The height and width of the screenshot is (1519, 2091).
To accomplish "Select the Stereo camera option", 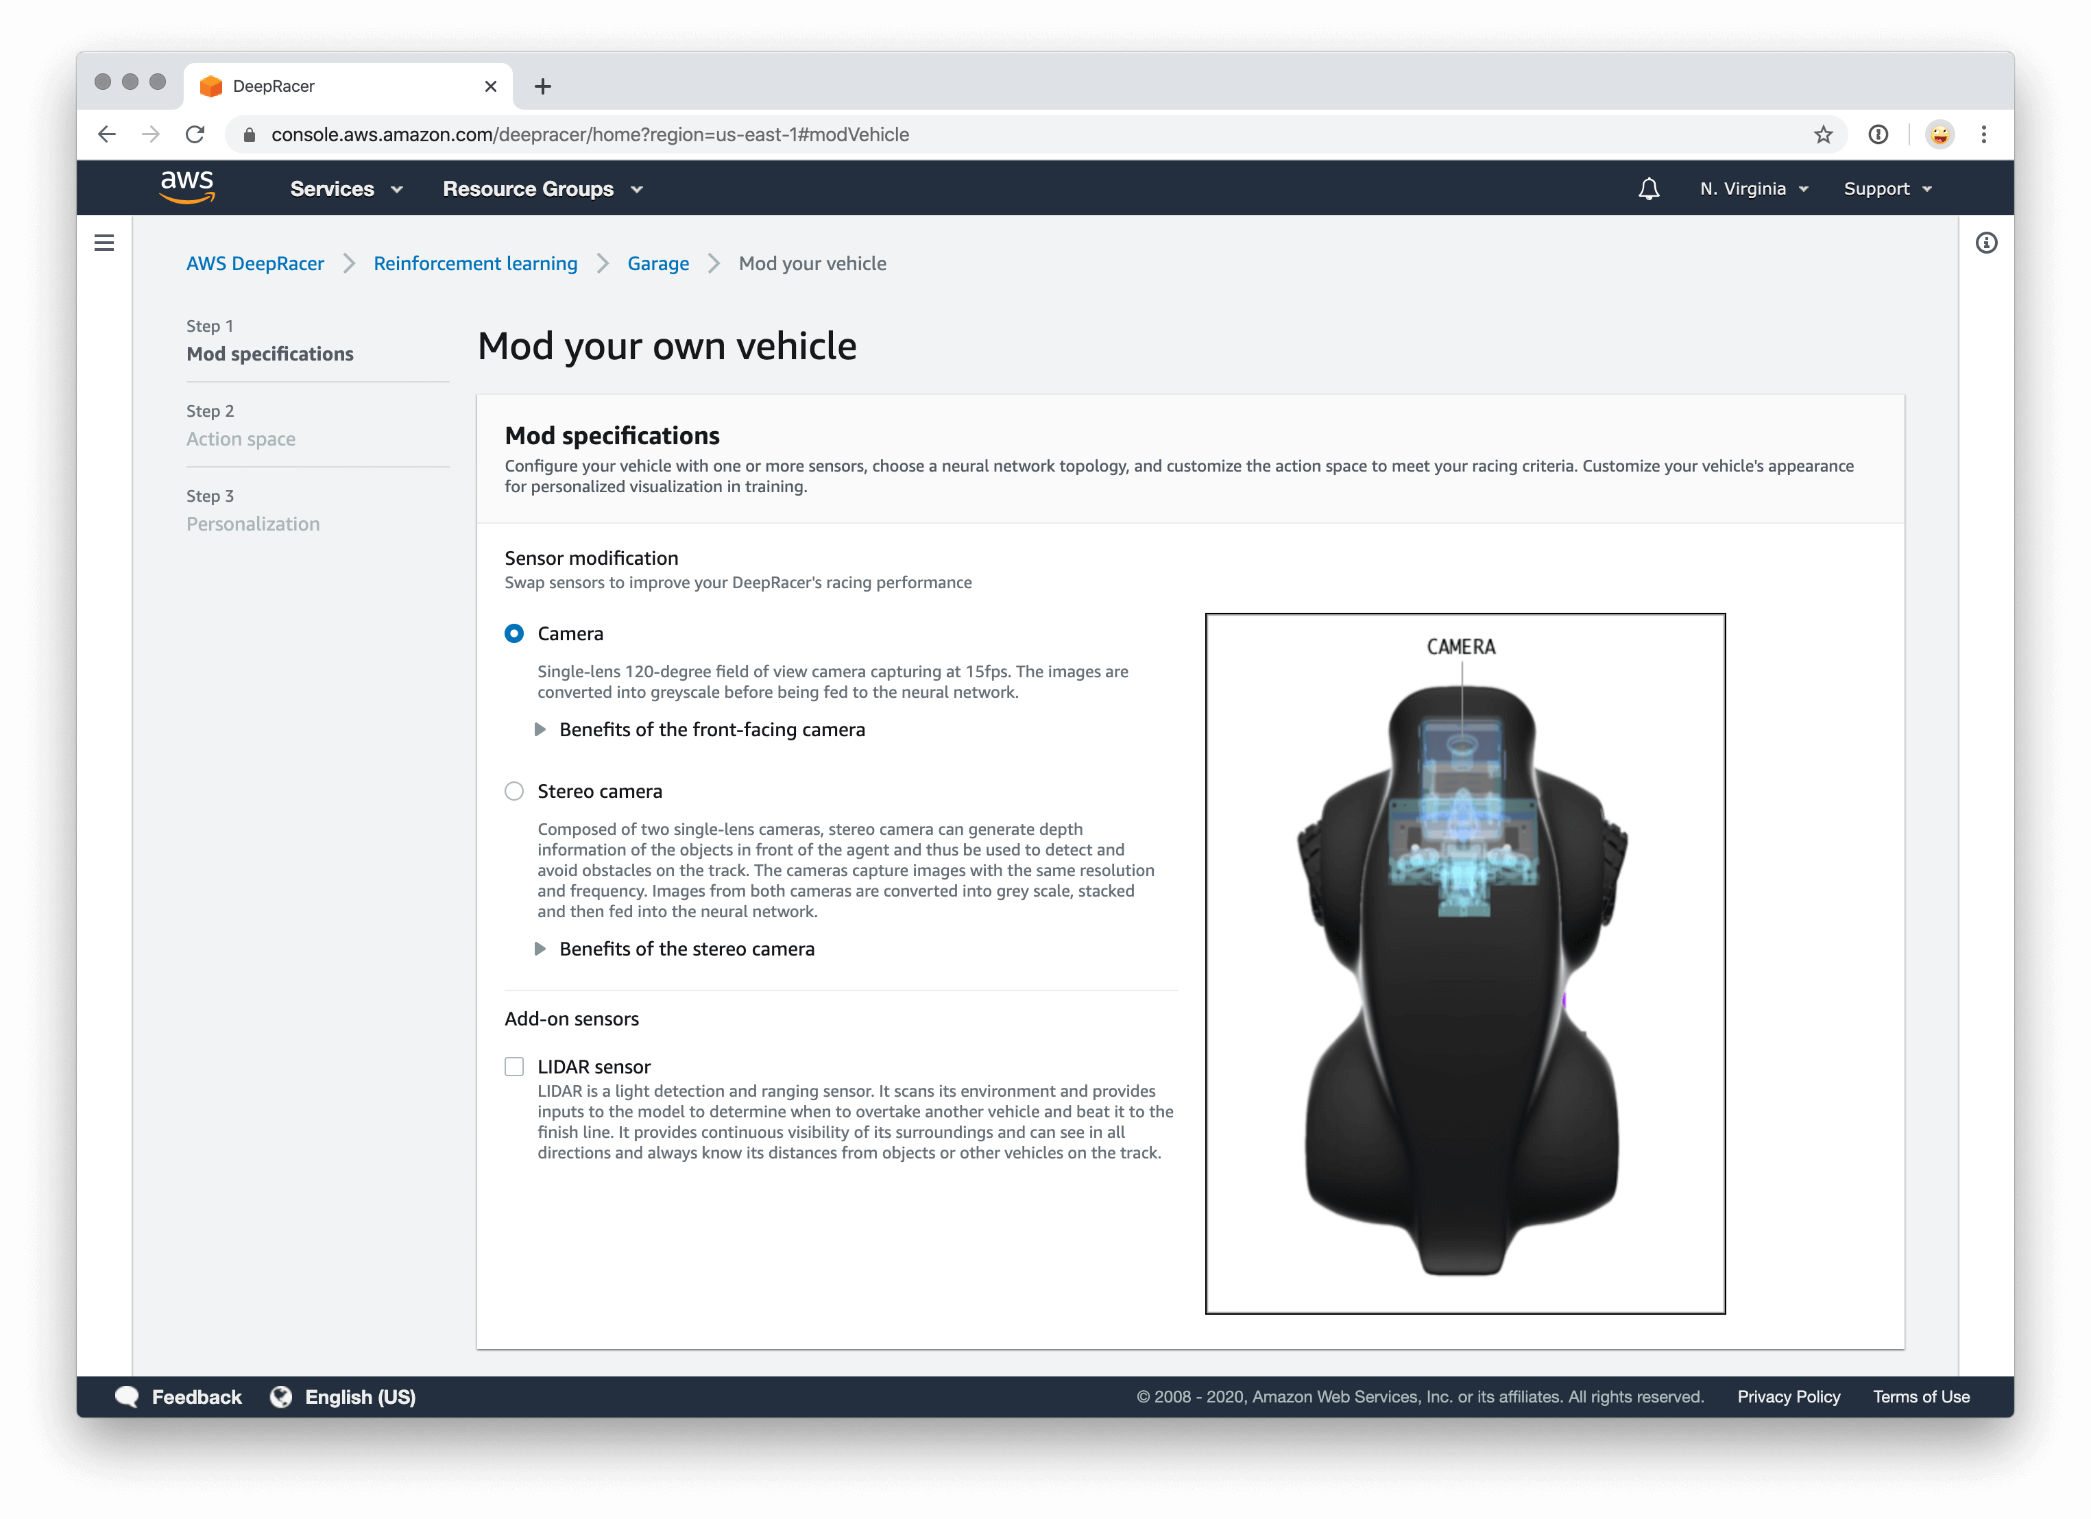I will (x=513, y=791).
